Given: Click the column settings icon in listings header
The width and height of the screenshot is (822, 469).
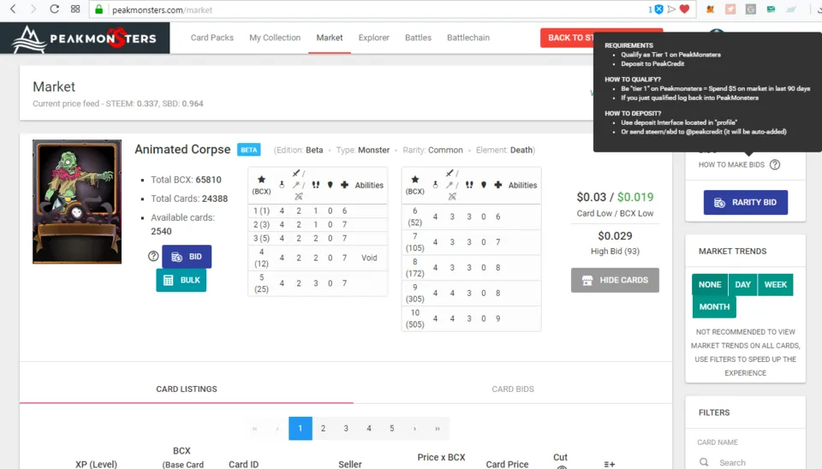Looking at the screenshot, I should click(x=609, y=464).
